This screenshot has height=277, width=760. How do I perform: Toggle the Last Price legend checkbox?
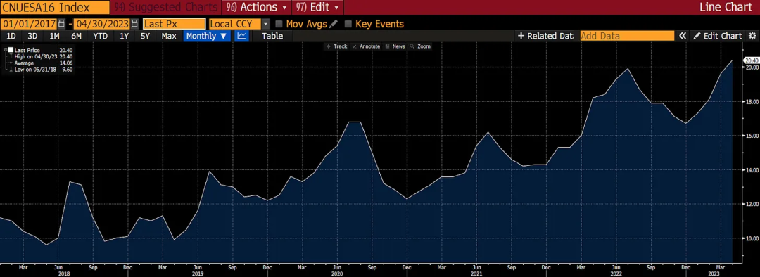11,50
